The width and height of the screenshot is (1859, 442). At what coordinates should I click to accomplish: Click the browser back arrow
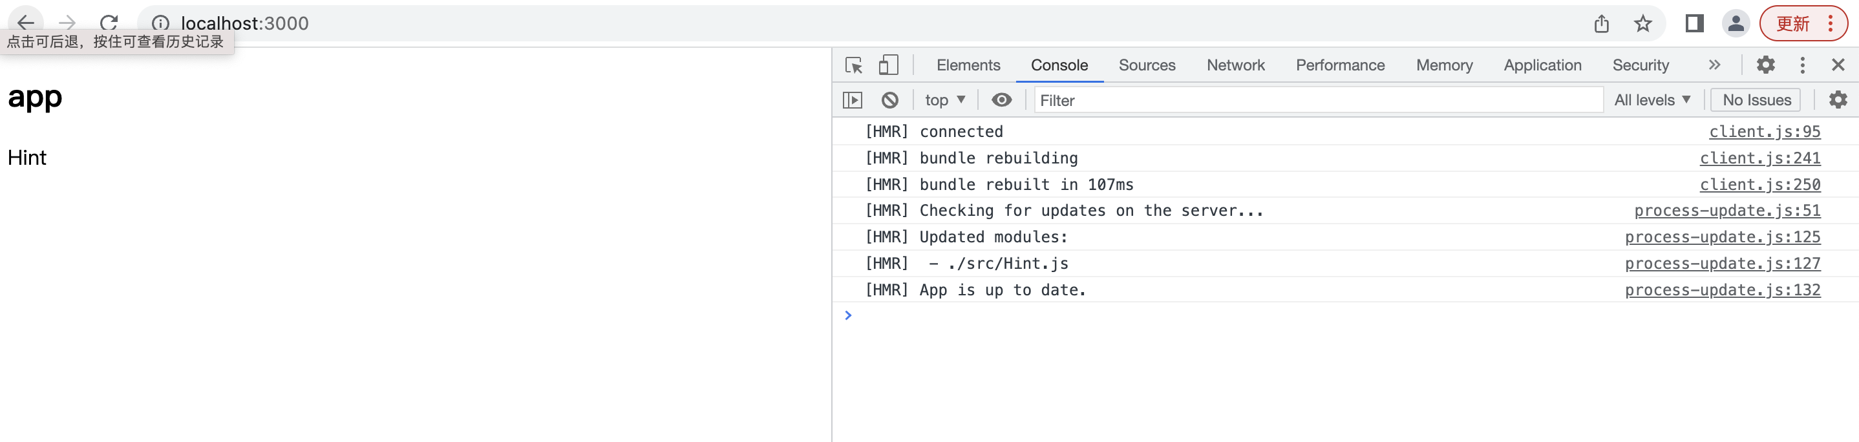tap(26, 23)
